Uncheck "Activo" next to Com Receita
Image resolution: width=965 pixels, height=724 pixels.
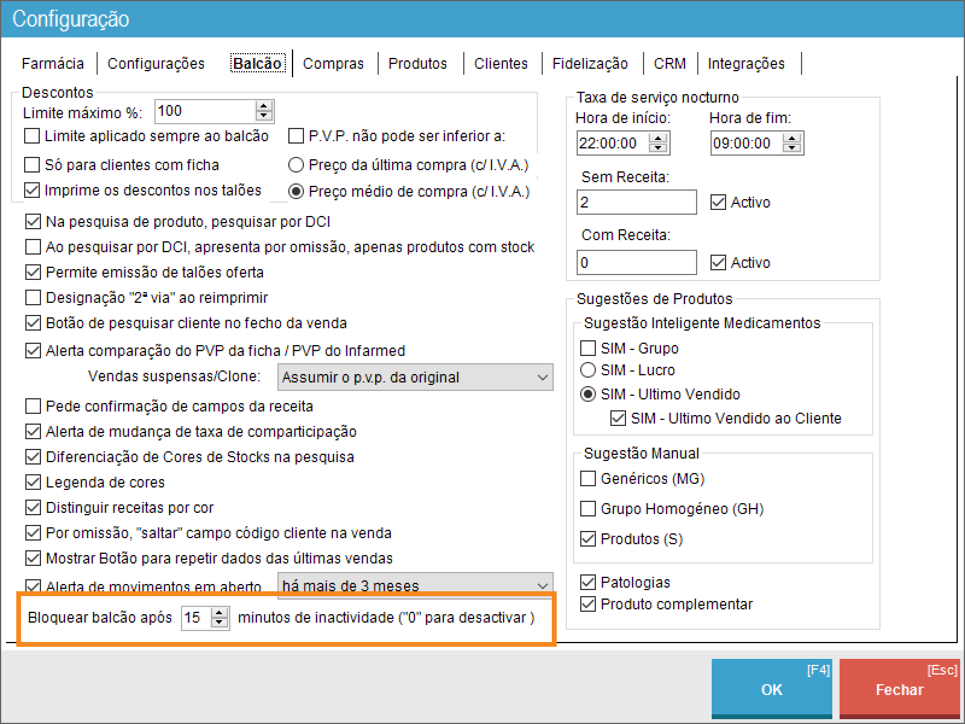click(x=718, y=262)
